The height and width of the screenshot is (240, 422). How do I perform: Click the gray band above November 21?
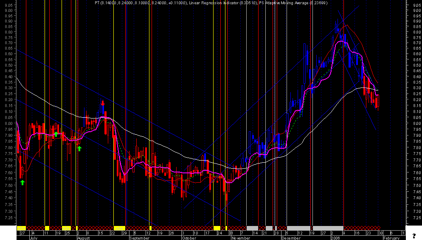click(x=269, y=228)
